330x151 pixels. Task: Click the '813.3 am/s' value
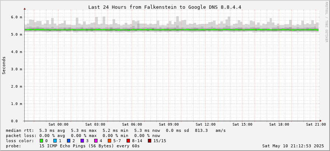(210, 131)
